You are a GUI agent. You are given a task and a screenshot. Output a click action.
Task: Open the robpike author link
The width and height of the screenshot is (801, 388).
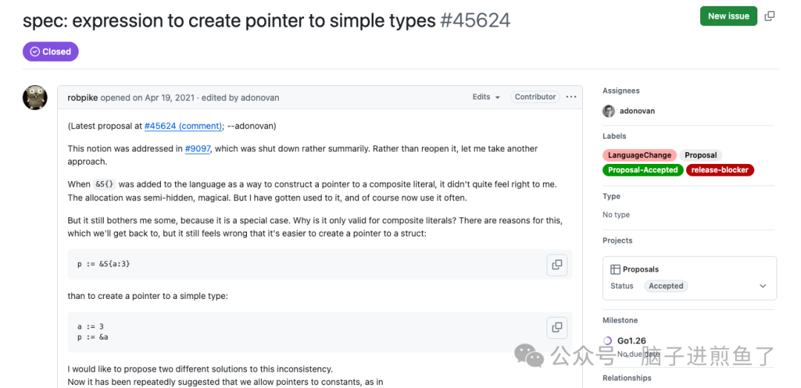tap(83, 97)
